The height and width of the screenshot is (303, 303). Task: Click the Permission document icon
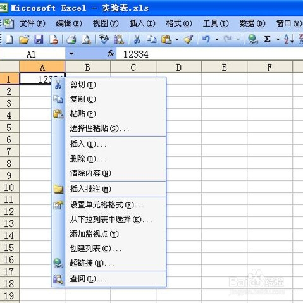point(54,39)
